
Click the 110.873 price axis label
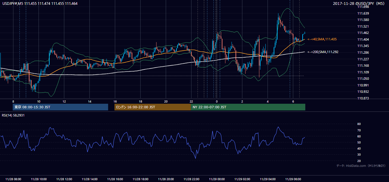coord(363,99)
